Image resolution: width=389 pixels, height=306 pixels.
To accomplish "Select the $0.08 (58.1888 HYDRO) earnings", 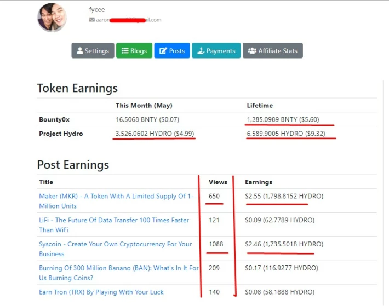I will pos(279,292).
